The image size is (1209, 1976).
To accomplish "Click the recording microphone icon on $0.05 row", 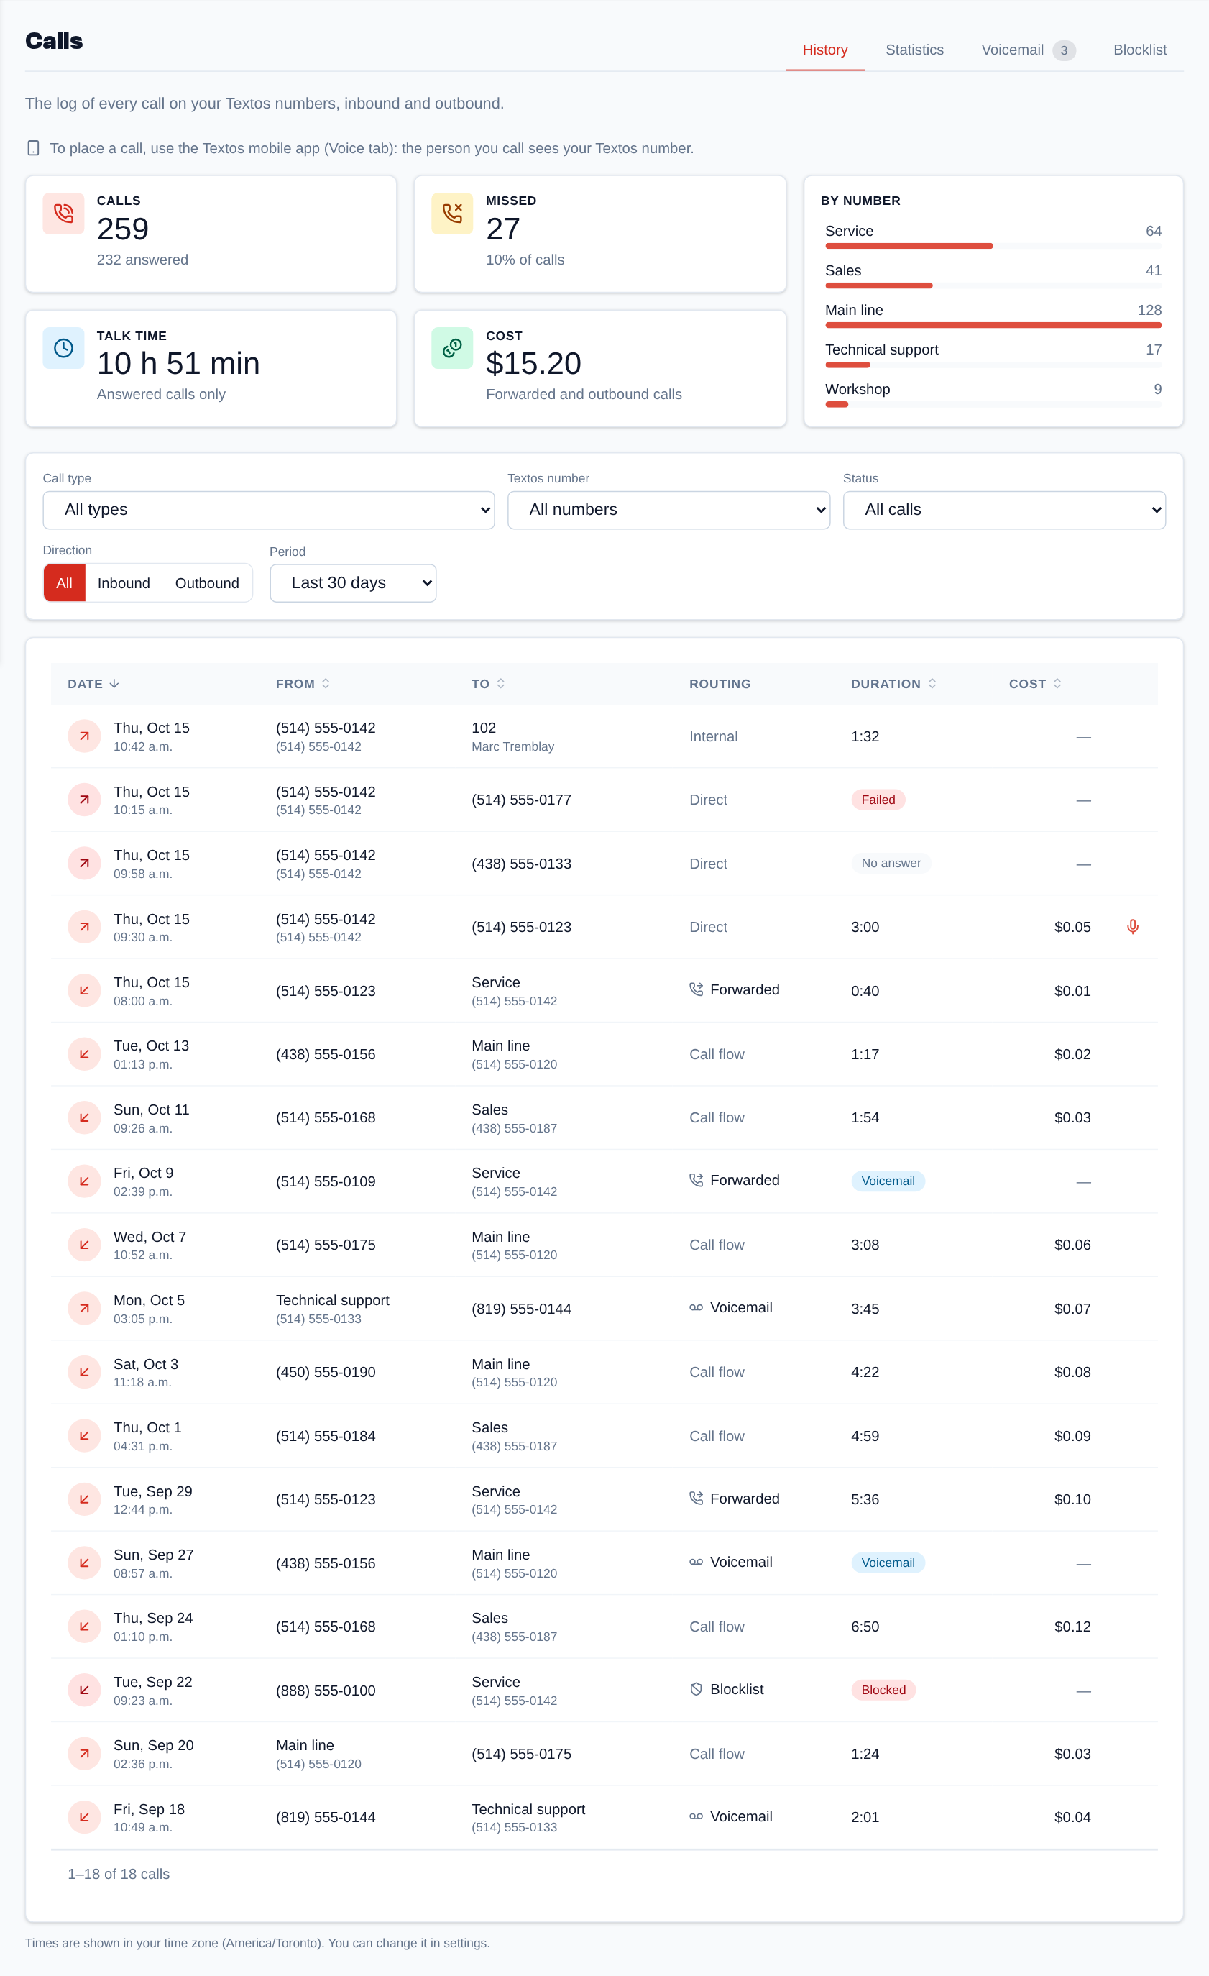I will 1133,927.
